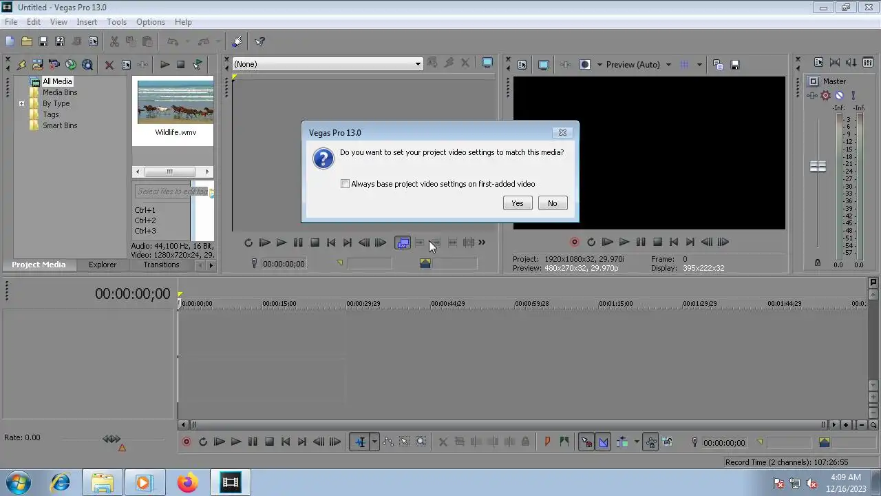
Task: Open the View menu
Action: pos(59,22)
